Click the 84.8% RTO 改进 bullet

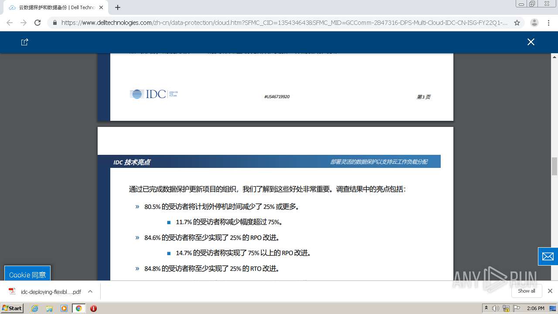[212, 269]
